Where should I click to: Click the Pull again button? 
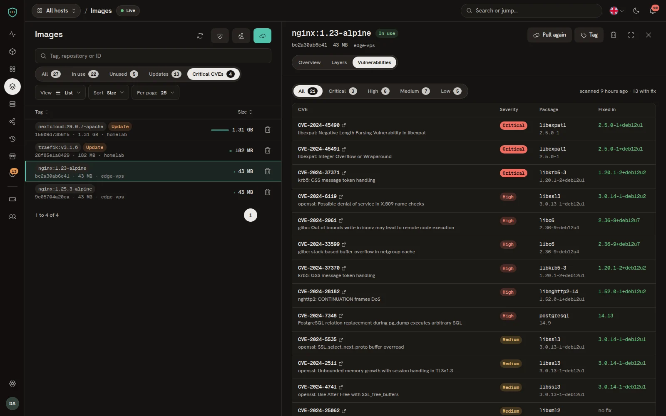tap(549, 35)
